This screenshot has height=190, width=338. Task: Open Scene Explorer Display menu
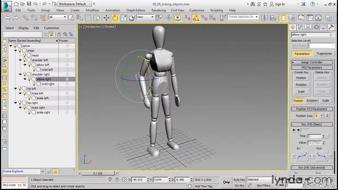pos(24,28)
